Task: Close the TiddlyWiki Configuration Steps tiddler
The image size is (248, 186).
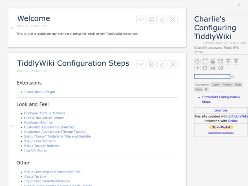Action: (173, 64)
